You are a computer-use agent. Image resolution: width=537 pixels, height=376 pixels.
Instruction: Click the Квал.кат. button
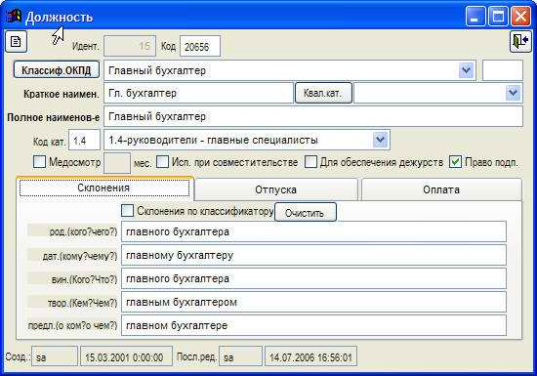[323, 93]
